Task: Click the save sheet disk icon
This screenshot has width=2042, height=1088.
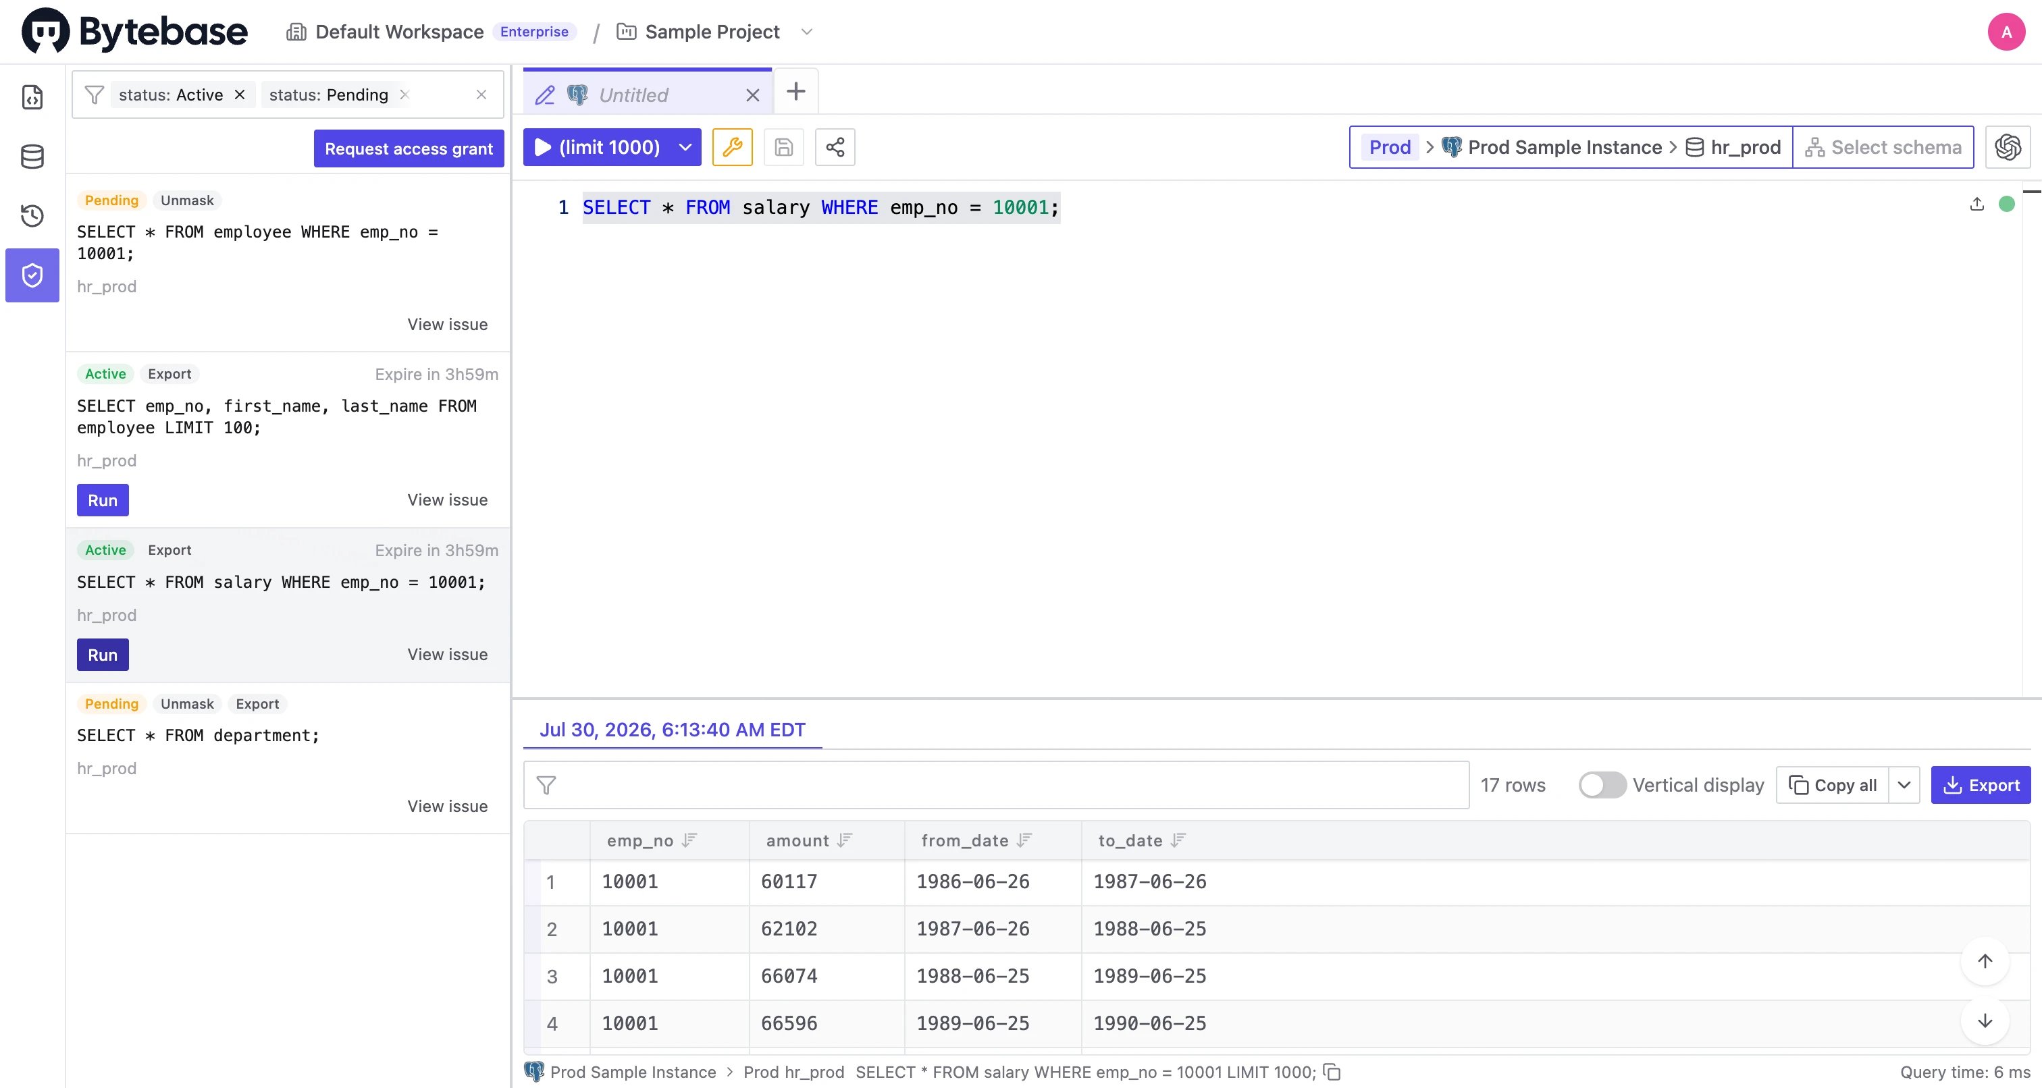Action: point(783,147)
